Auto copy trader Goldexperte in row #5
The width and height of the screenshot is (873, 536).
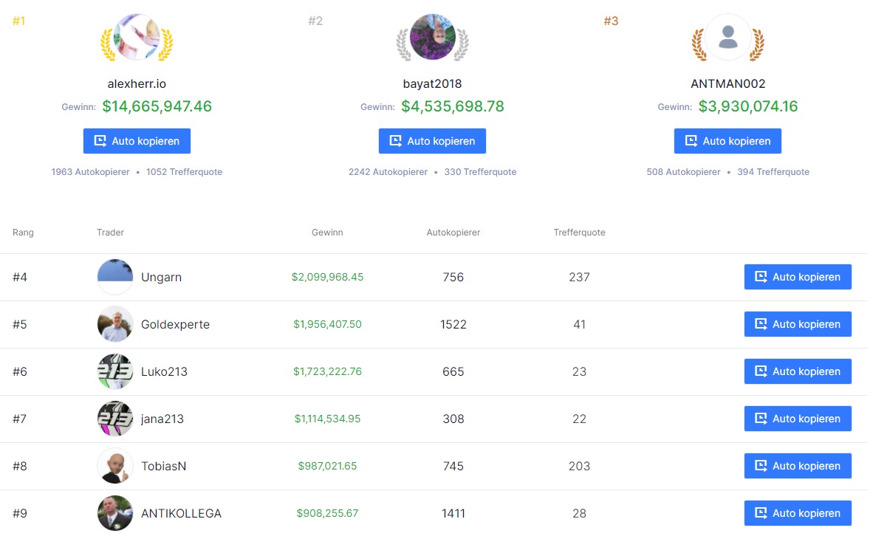tap(798, 324)
